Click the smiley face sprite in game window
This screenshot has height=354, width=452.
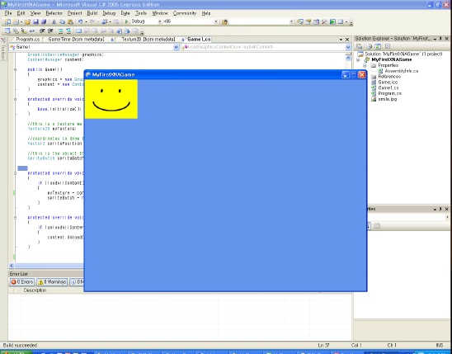(111, 99)
